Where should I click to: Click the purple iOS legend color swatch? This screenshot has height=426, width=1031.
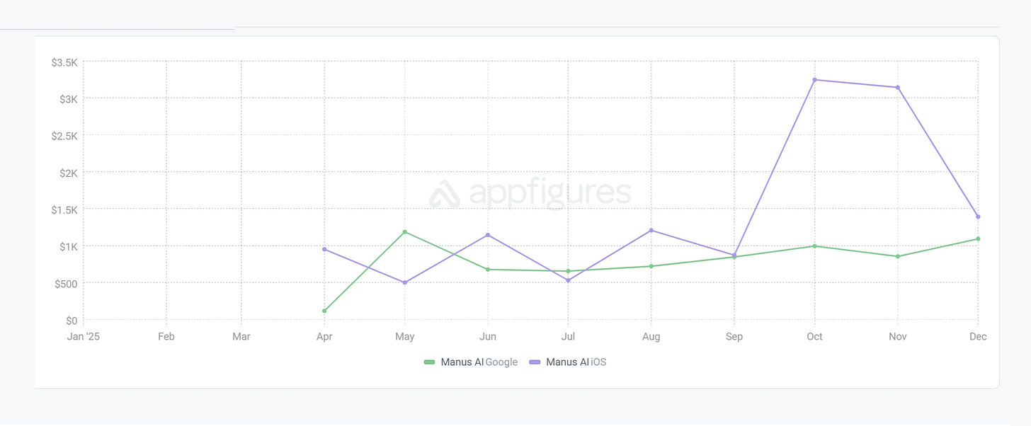[535, 362]
